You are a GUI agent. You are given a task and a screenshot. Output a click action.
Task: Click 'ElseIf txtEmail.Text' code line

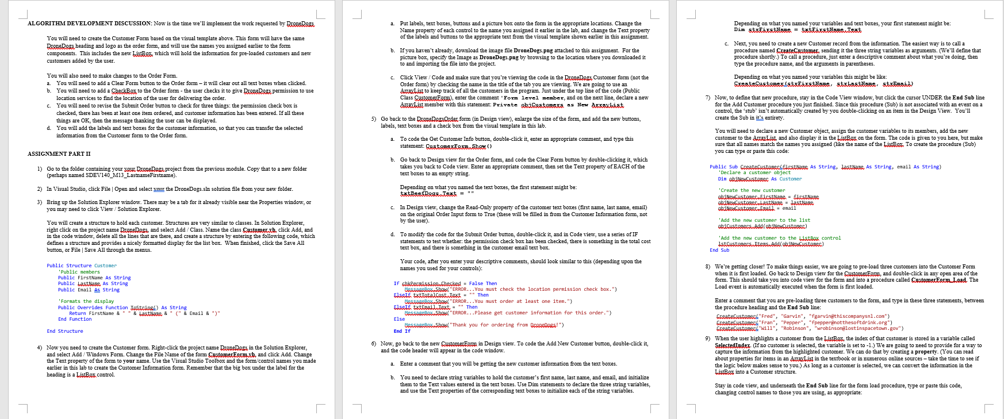tap(435, 307)
